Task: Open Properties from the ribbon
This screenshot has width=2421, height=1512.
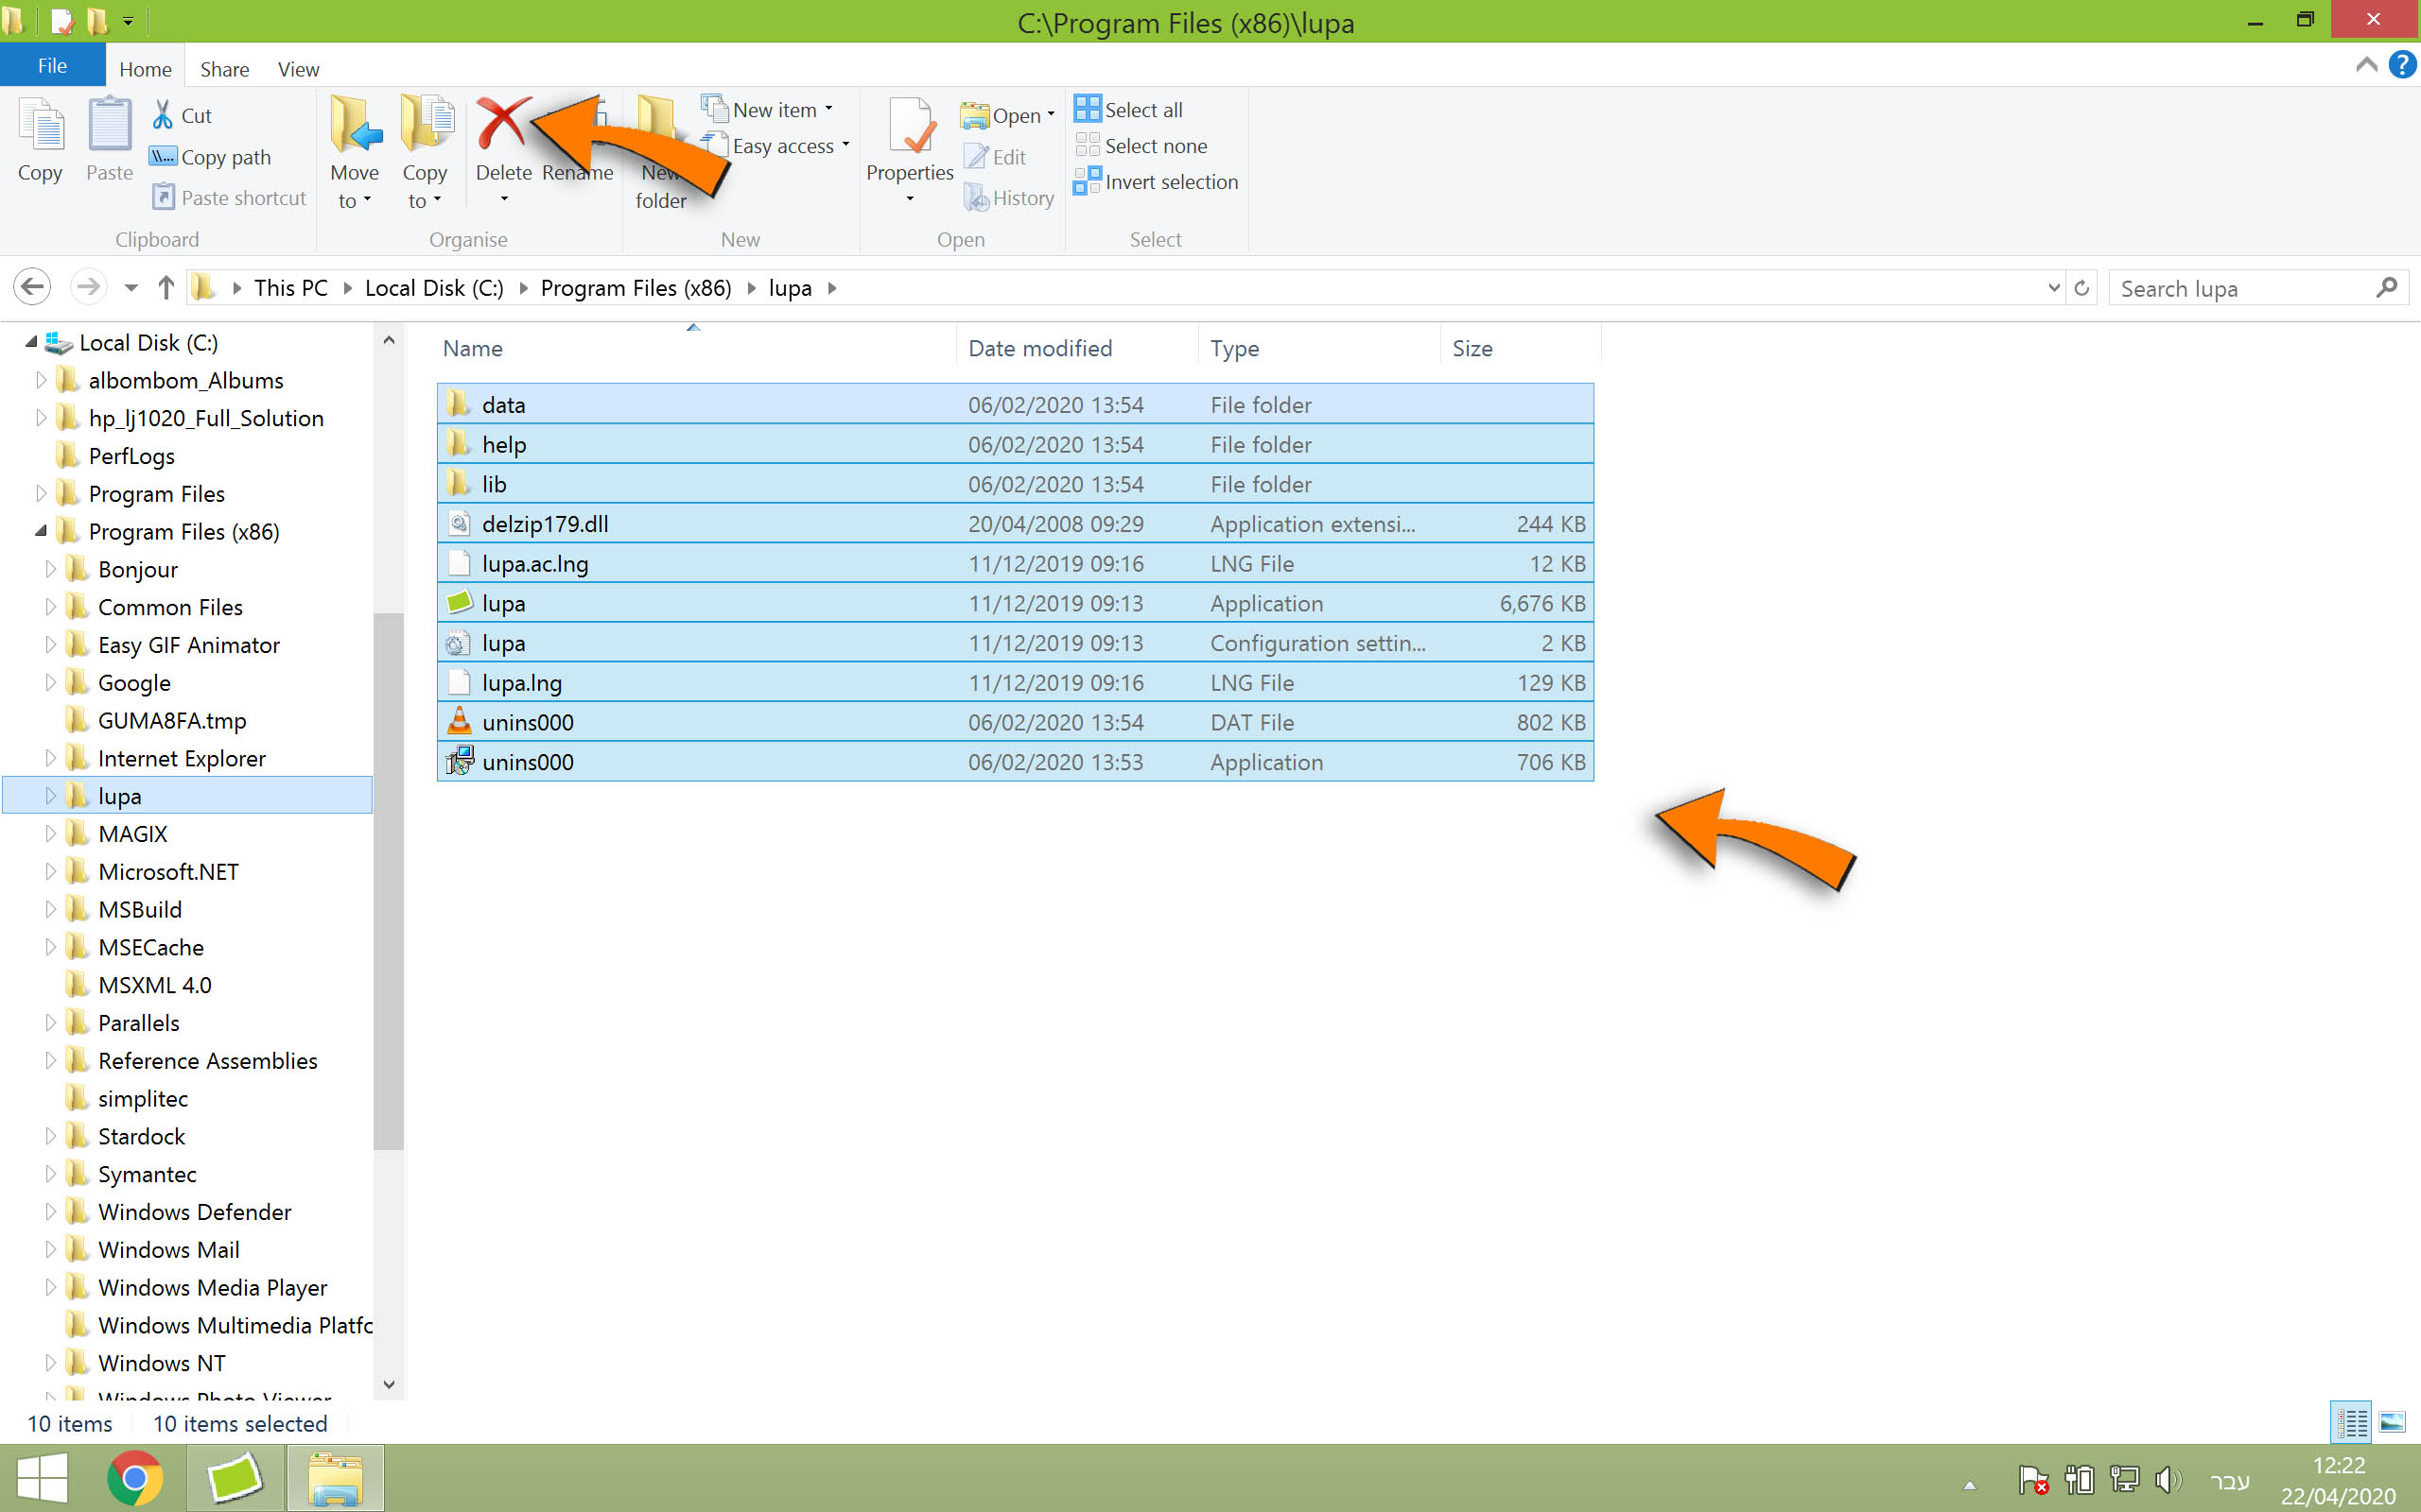Action: tap(910, 128)
